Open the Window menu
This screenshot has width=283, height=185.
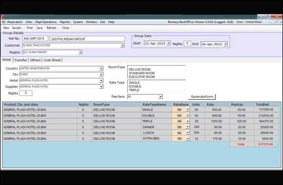pos(91,22)
